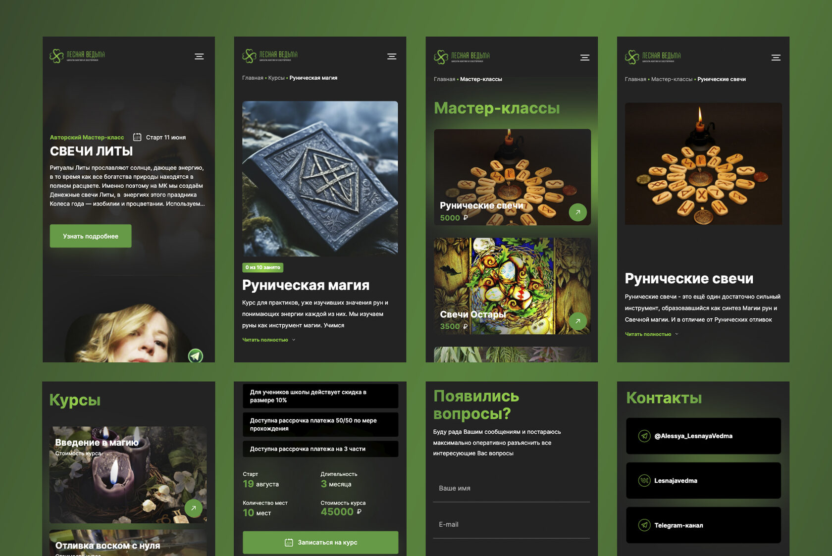This screenshot has height=556, width=832.
Task: Open hamburger menu on Свечи Литы screen
Action: [x=199, y=56]
